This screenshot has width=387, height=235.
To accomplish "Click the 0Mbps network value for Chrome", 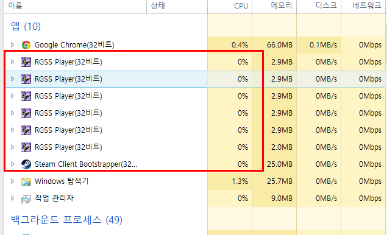I will pos(370,45).
